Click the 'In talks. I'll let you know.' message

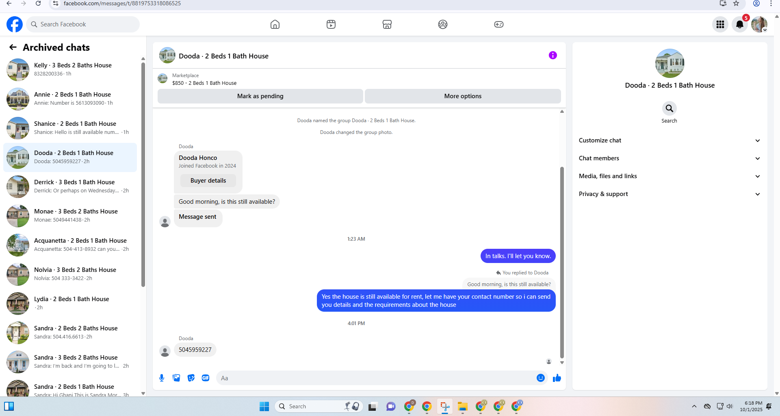point(518,256)
